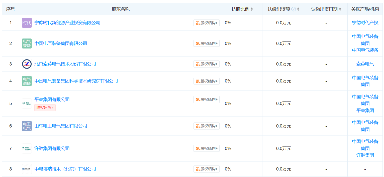This screenshot has width=384, height=177.
Task: Click the 许继集团 company logo icon
Action: point(27,148)
